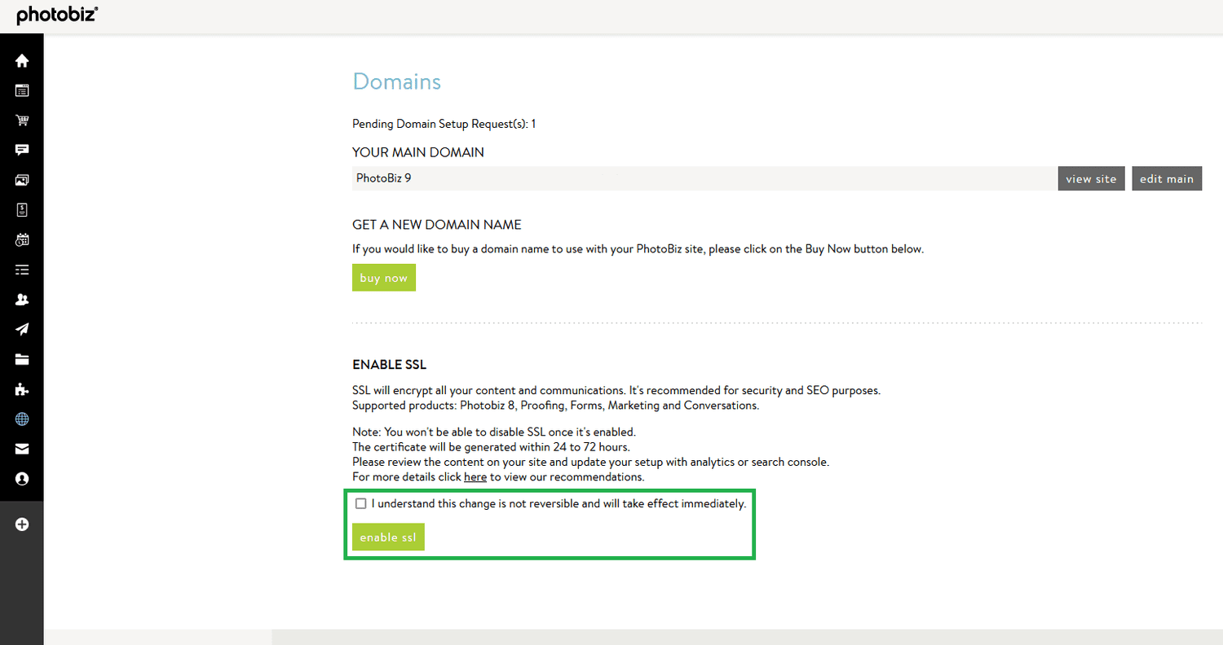This screenshot has width=1223, height=645.
Task: Open the Conversations chat bubble icon
Action: click(x=21, y=150)
